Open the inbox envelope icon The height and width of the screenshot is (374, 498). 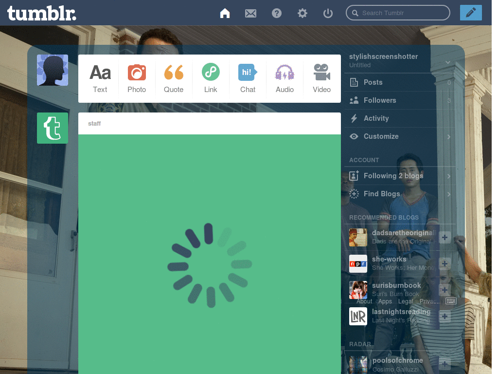tap(250, 13)
